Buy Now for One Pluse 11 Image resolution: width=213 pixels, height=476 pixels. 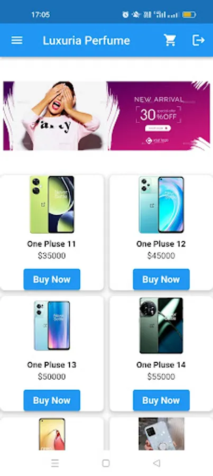pyautogui.click(x=52, y=279)
